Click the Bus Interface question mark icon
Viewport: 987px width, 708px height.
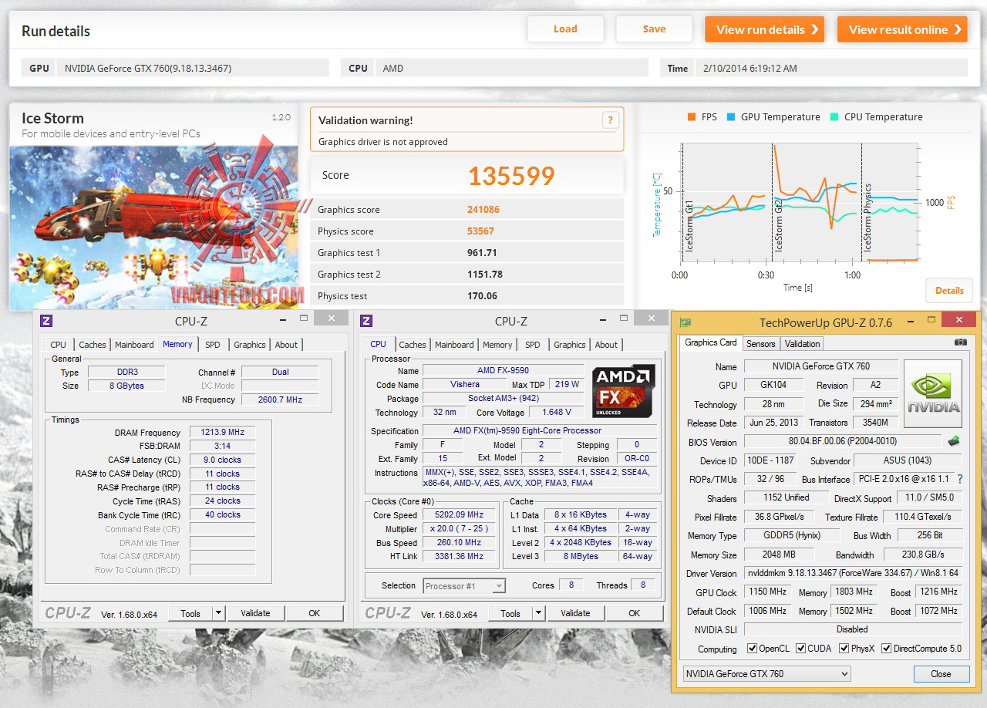pyautogui.click(x=960, y=480)
